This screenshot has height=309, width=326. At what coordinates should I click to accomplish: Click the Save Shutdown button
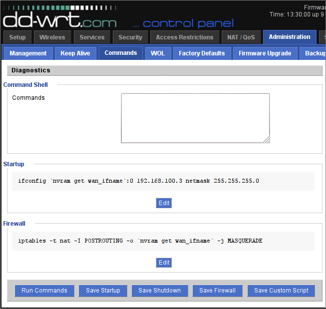coord(160,291)
